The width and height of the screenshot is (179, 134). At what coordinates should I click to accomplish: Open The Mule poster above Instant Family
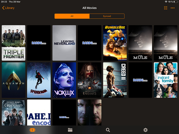tap(166, 43)
